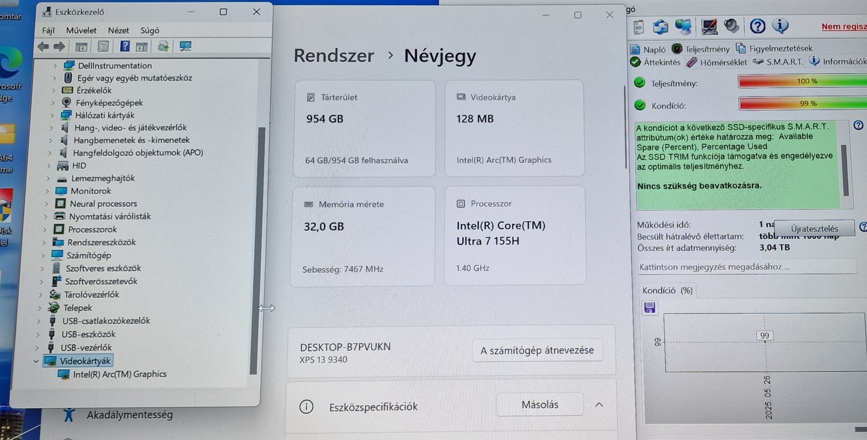Image resolution: width=867 pixels, height=440 pixels.
Task: Go to Rendszer in the breadcrumb
Action: (x=334, y=56)
